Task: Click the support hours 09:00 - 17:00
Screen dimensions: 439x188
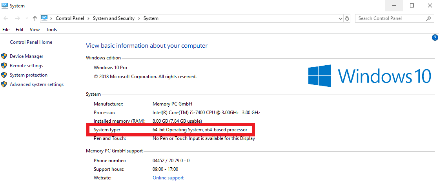Action: coord(166,169)
